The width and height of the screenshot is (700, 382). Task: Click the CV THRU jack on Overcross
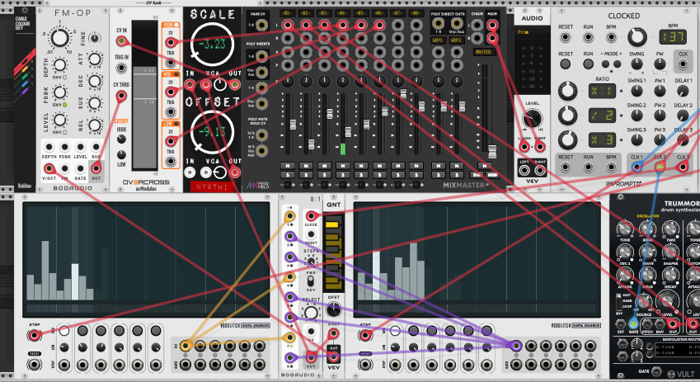point(121,96)
